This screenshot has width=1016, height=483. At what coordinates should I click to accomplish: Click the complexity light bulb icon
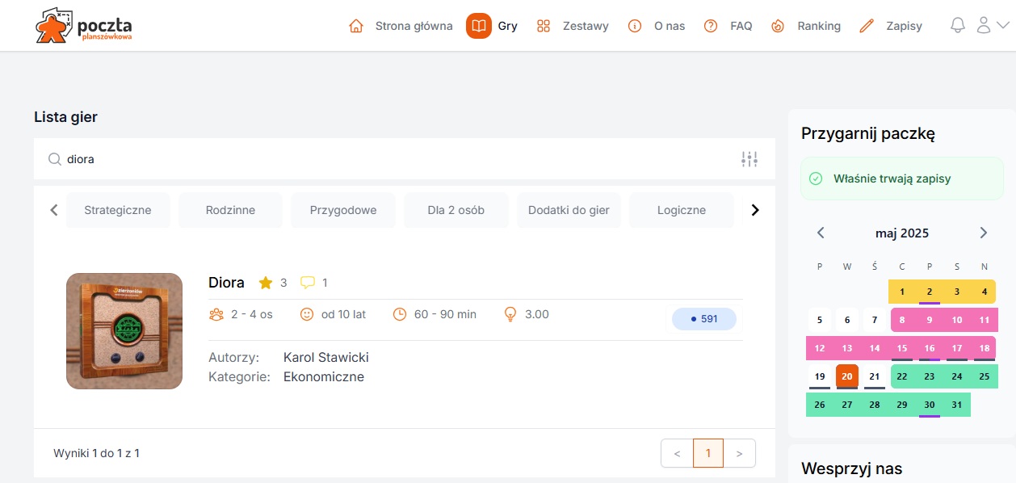510,314
